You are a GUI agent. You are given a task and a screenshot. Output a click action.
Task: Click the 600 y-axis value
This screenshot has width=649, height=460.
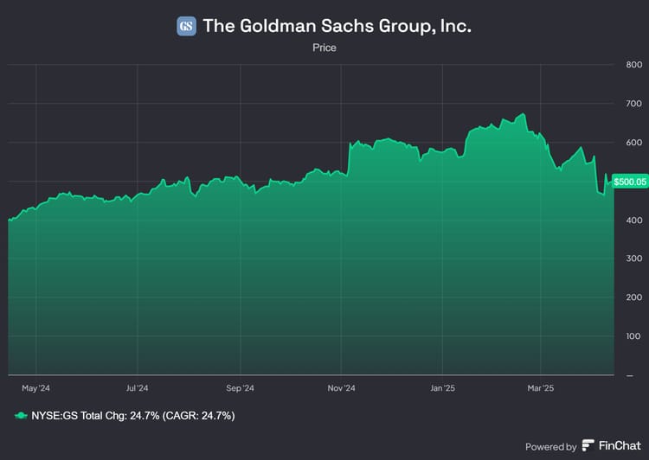pos(633,143)
